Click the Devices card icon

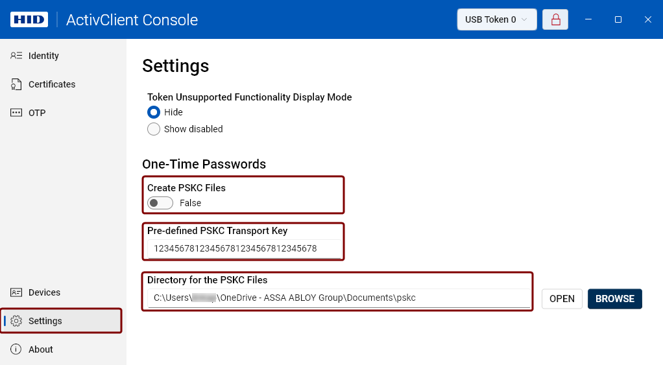pos(17,292)
